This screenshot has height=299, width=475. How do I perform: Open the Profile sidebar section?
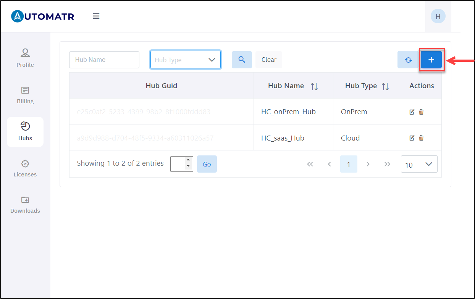(x=25, y=58)
